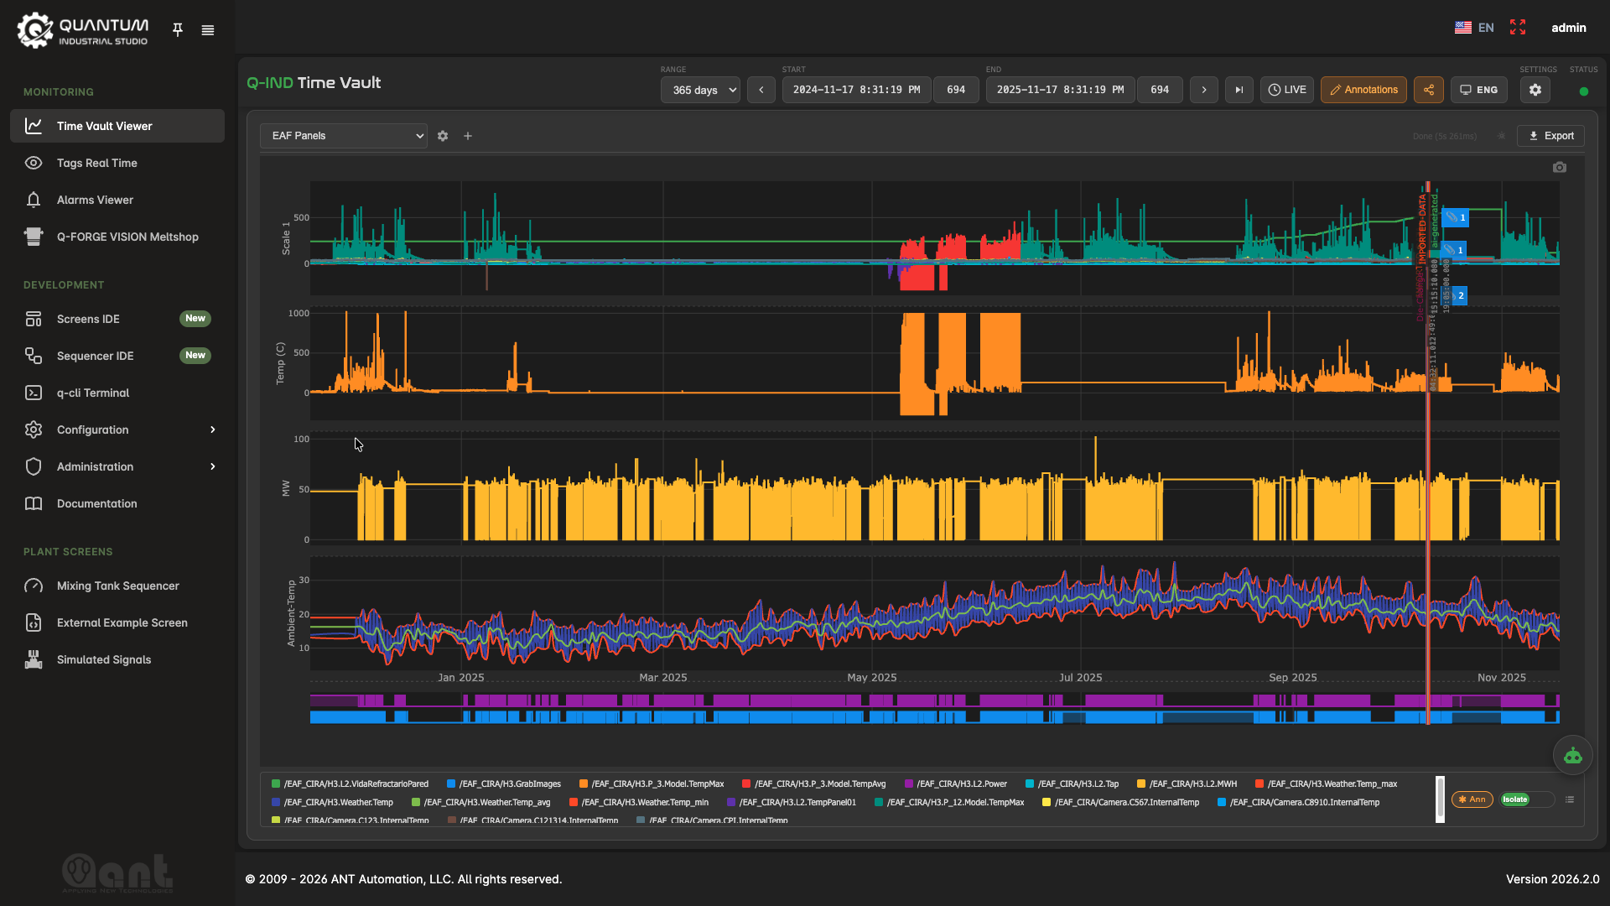
Task: Add a new panel with the plus icon
Action: pos(468,136)
